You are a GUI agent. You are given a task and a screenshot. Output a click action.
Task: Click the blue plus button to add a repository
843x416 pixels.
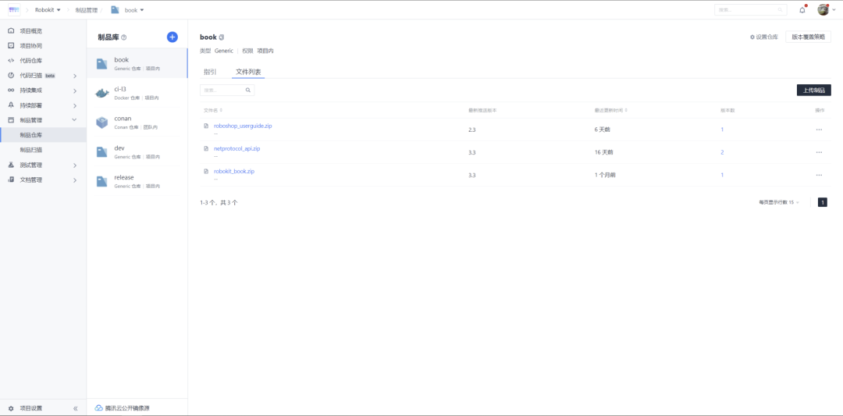coord(173,37)
